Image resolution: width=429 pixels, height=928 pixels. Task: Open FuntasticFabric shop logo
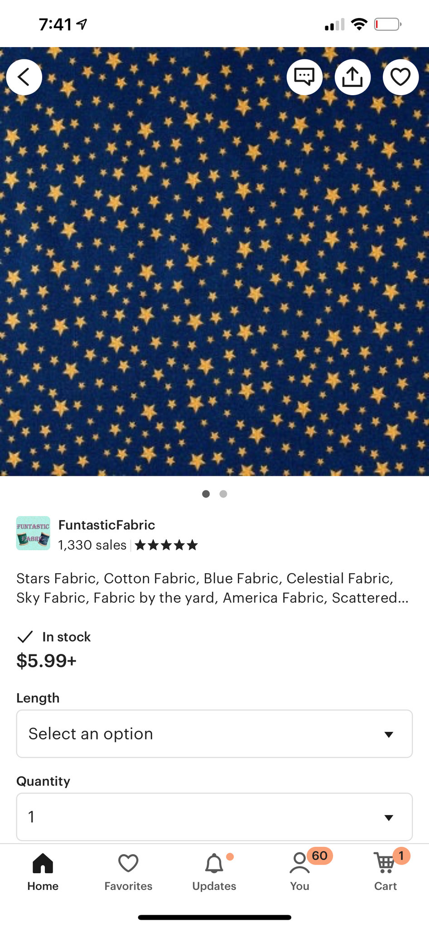pyautogui.click(x=33, y=533)
